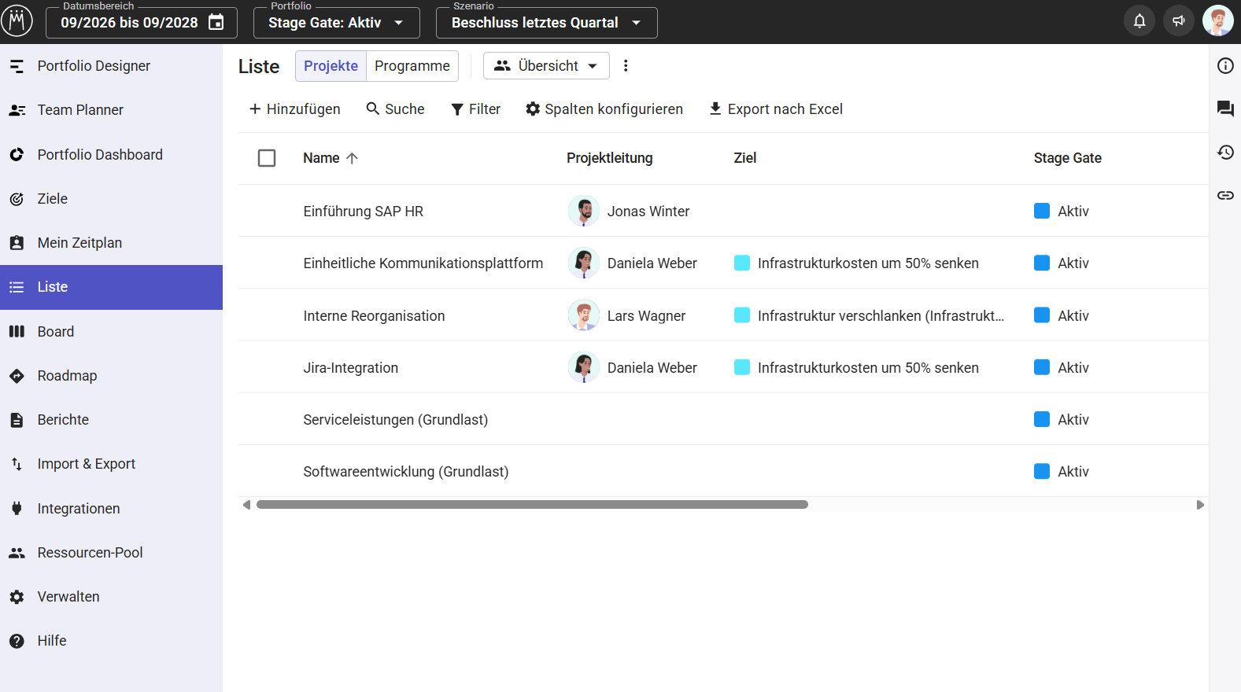Open Interne Reorganisation project
1241x692 pixels.
pyautogui.click(x=374, y=316)
